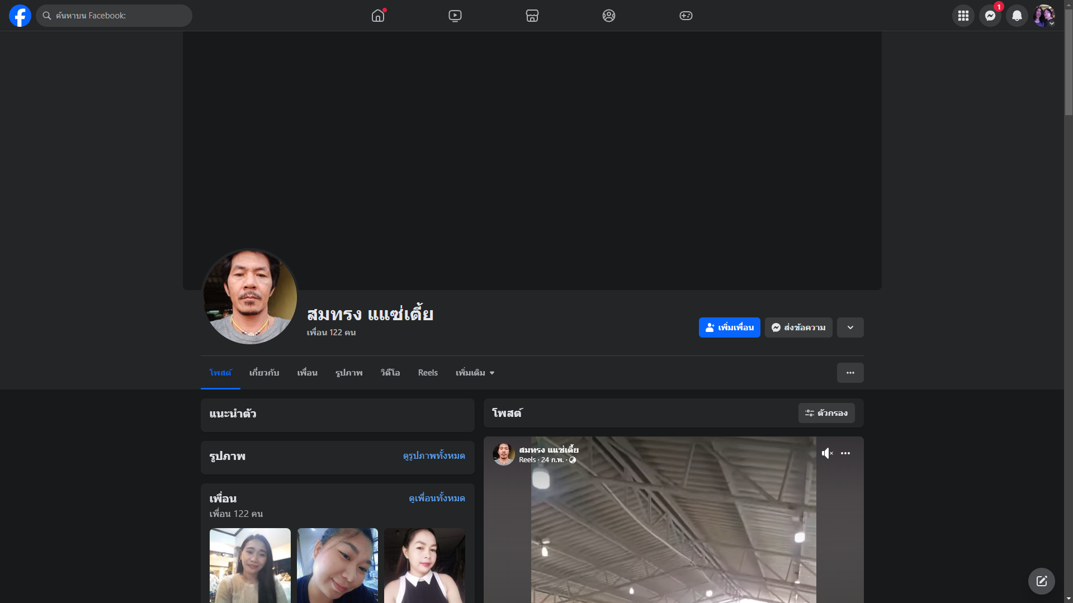The width and height of the screenshot is (1073, 603).
Task: Switch to the เพื่อน tab
Action: [307, 373]
